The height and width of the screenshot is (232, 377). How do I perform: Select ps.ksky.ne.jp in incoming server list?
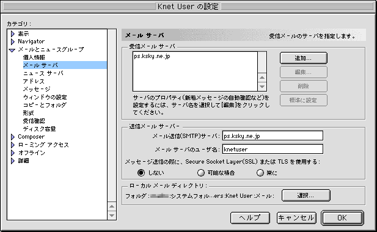[x=152, y=56]
